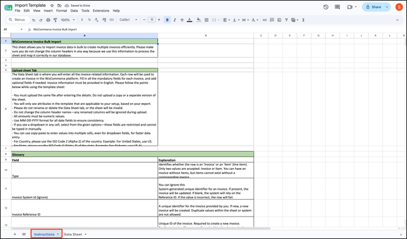Format cell as currency

[x=82, y=20]
